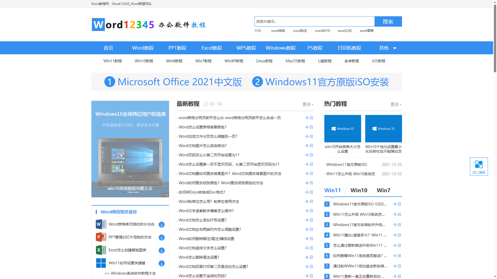
Task: Open Linux教程 in the sub-navigation
Action: [264, 61]
